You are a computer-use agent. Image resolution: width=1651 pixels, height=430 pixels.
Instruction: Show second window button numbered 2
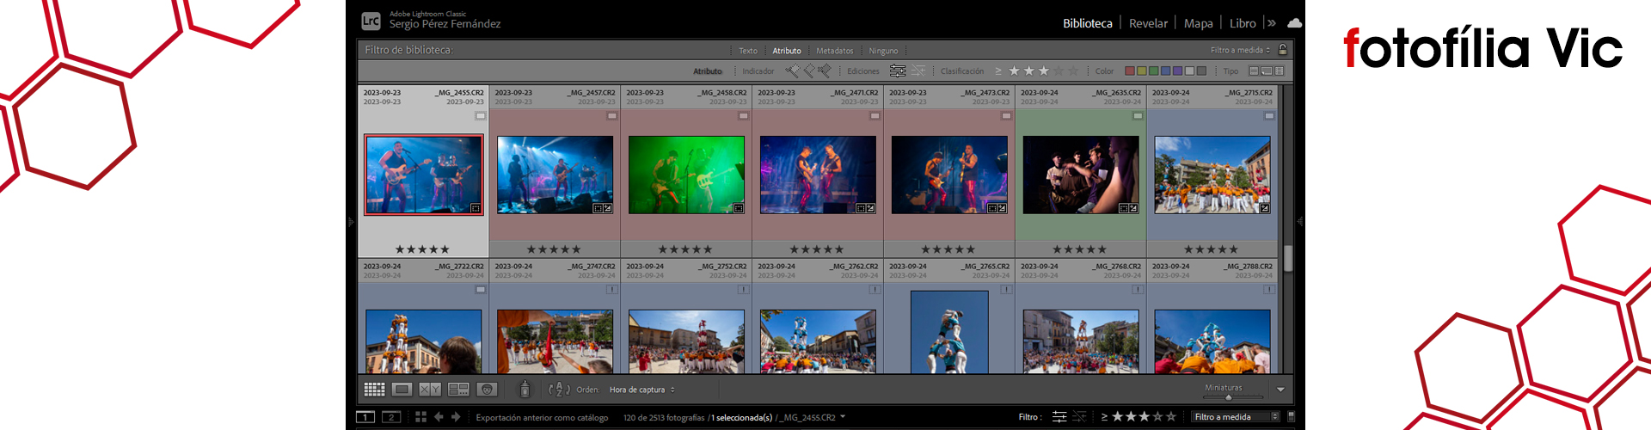coord(391,417)
